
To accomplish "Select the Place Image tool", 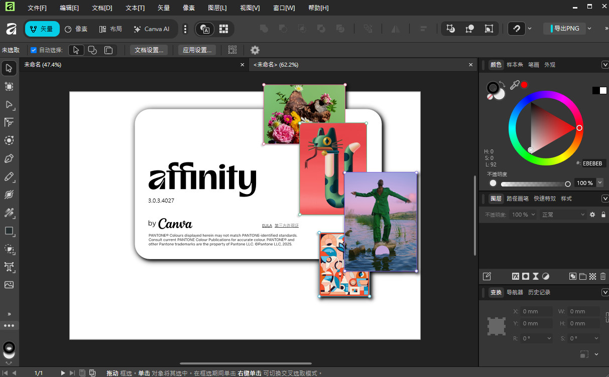I will coord(9,285).
